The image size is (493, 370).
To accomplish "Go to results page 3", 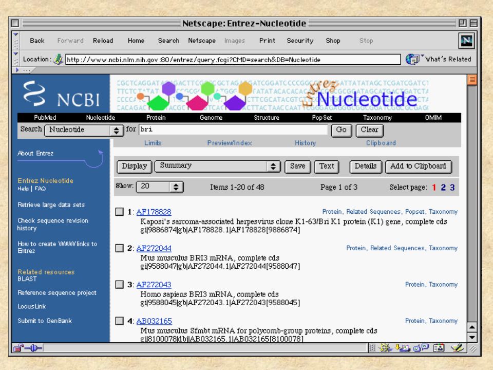I will point(452,188).
